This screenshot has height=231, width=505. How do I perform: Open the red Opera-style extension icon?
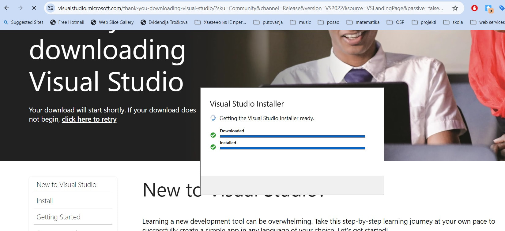tap(474, 8)
